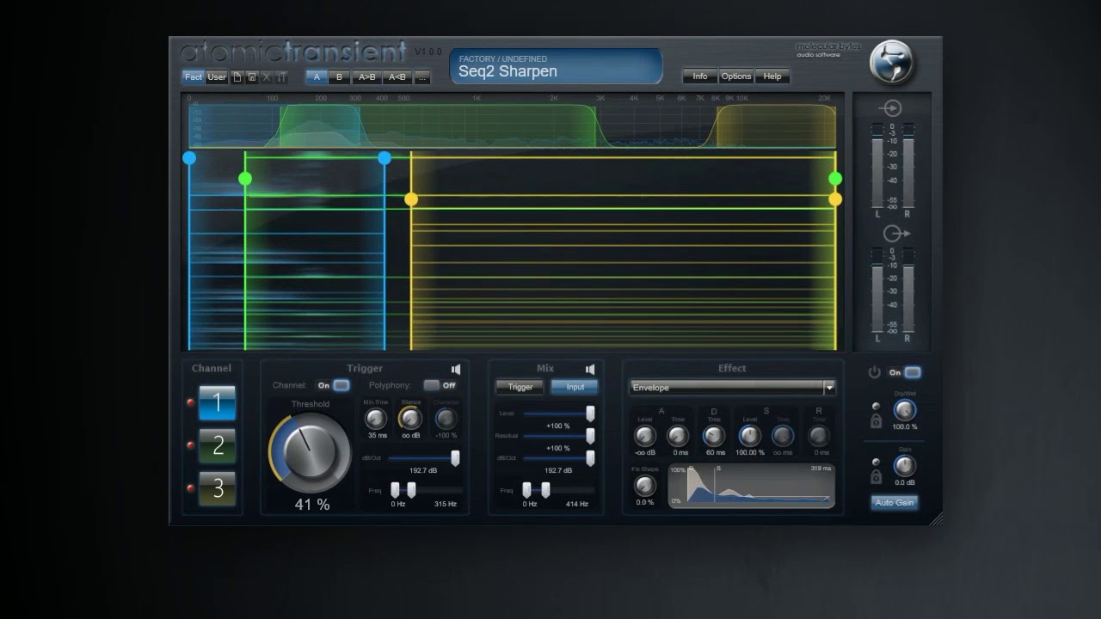Image resolution: width=1101 pixels, height=619 pixels.
Task: Open the Envelope effect dropdown
Action: point(732,388)
